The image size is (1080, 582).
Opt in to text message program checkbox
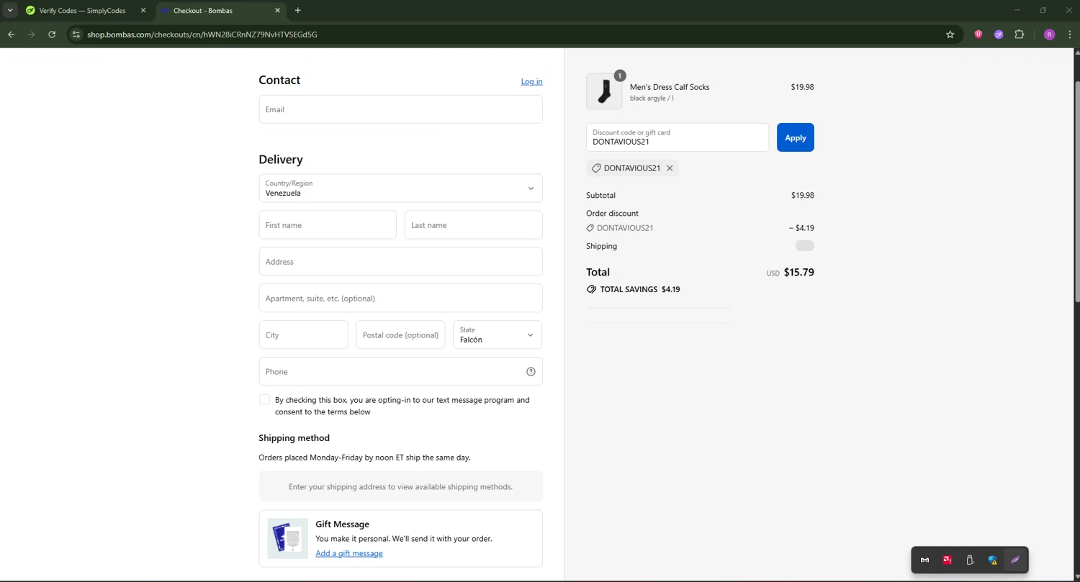(264, 400)
